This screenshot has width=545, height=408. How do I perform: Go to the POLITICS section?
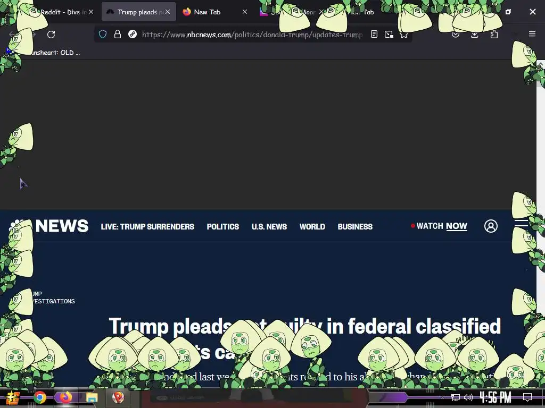(x=223, y=226)
